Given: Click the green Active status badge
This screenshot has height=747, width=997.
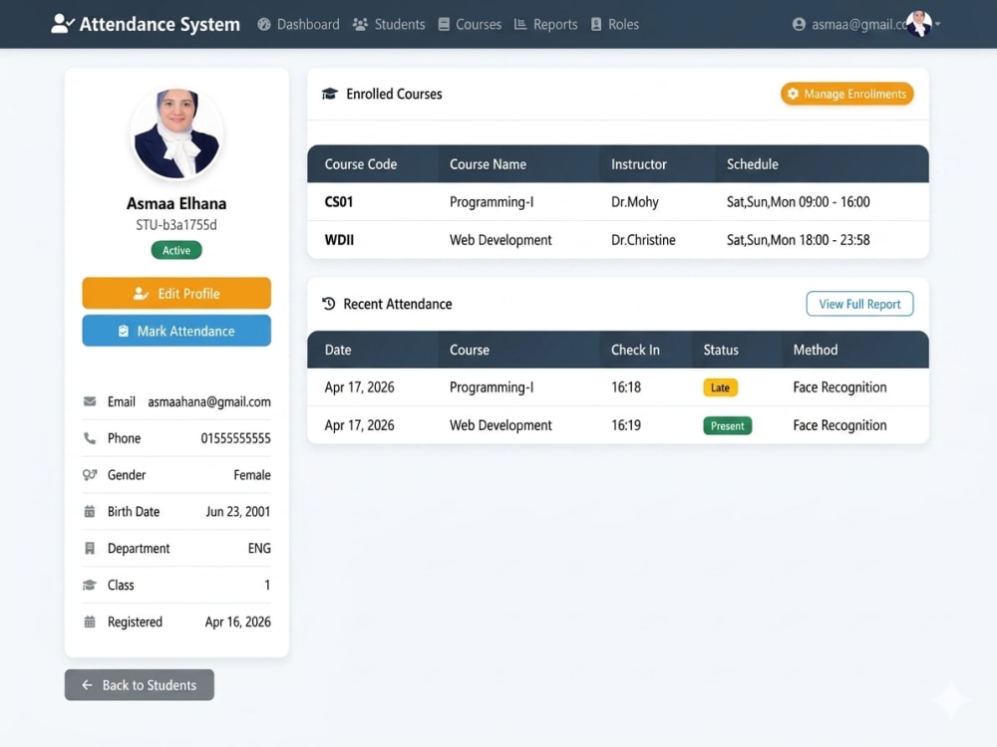Looking at the screenshot, I should pyautogui.click(x=176, y=250).
